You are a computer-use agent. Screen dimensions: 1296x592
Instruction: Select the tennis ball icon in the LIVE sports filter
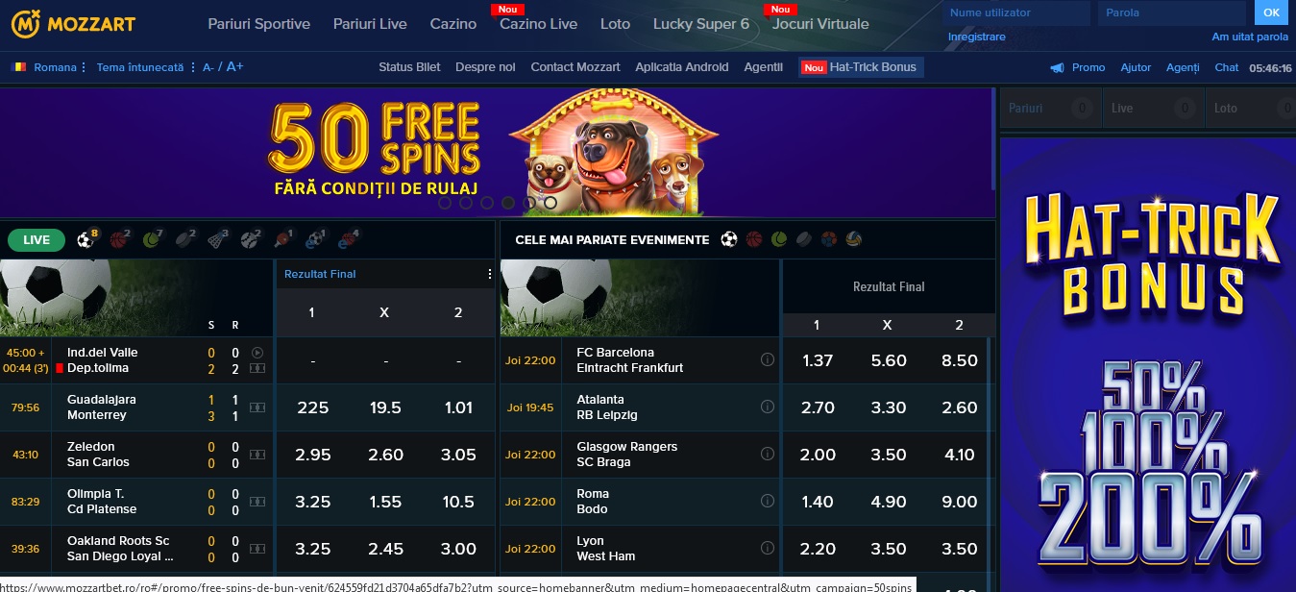[151, 240]
